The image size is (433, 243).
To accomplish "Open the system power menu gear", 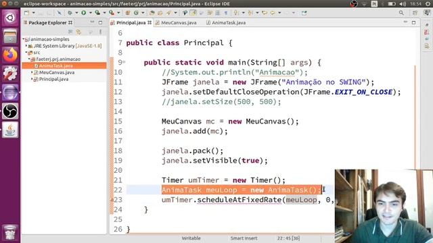I will pos(428,4).
